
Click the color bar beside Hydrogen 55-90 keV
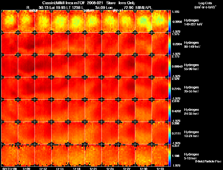tap(169, 66)
